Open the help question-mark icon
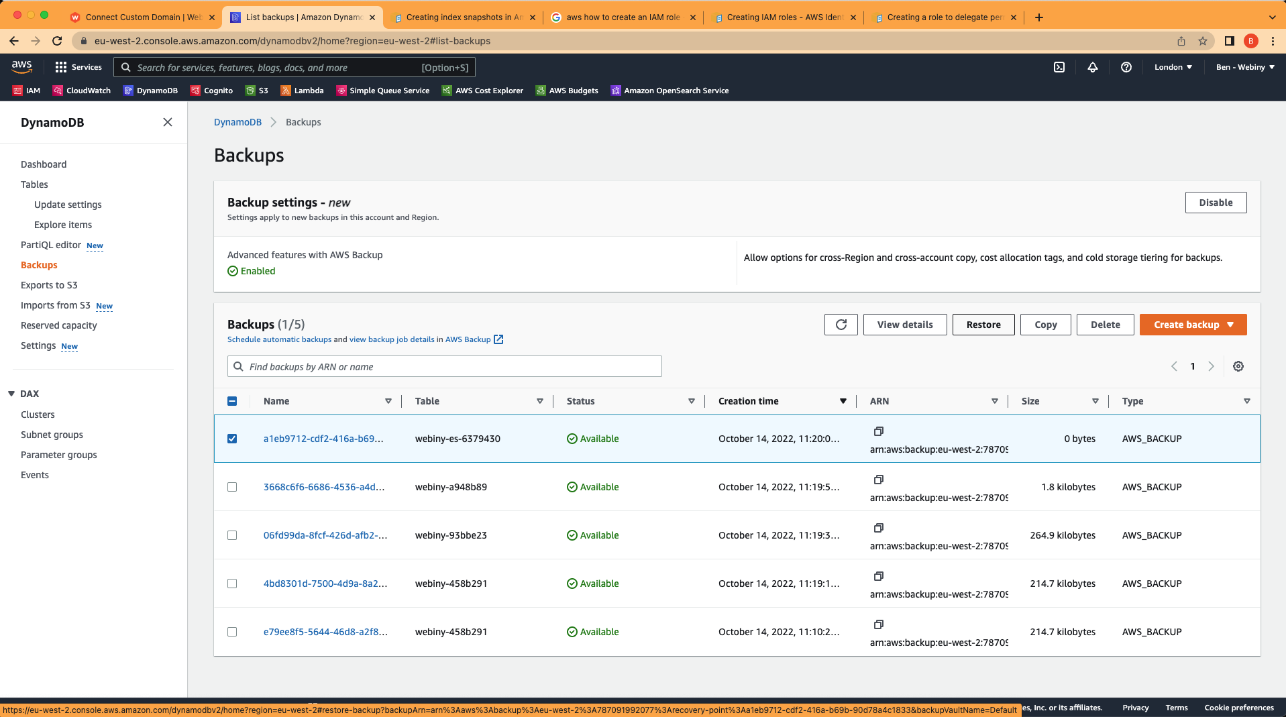Image resolution: width=1286 pixels, height=717 pixels. point(1126,67)
